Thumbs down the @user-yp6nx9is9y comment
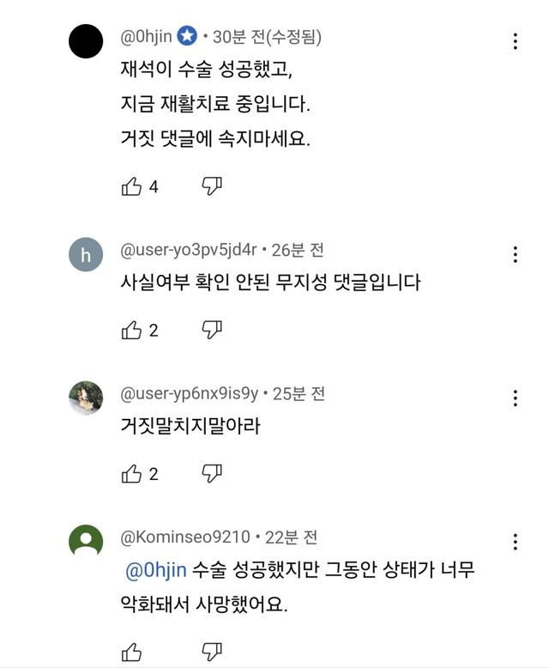 click(212, 473)
